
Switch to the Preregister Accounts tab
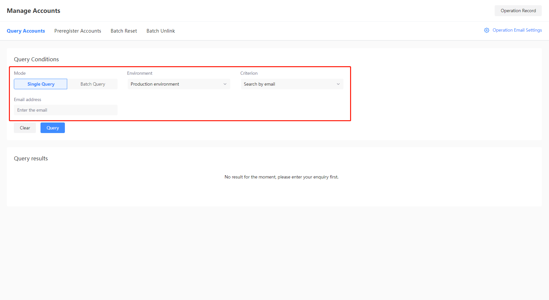click(78, 31)
